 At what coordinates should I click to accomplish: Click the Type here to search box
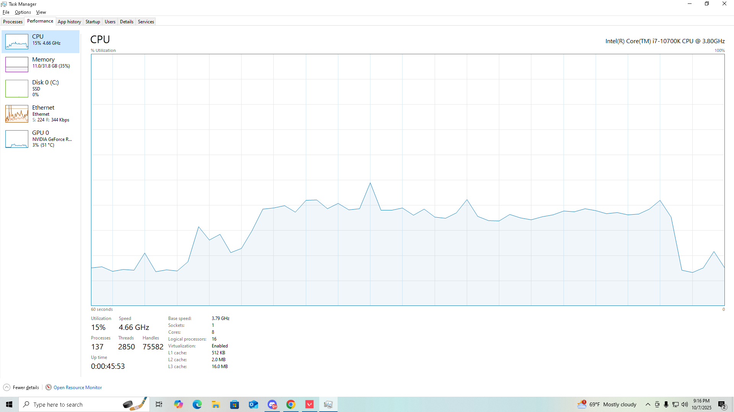(84, 404)
